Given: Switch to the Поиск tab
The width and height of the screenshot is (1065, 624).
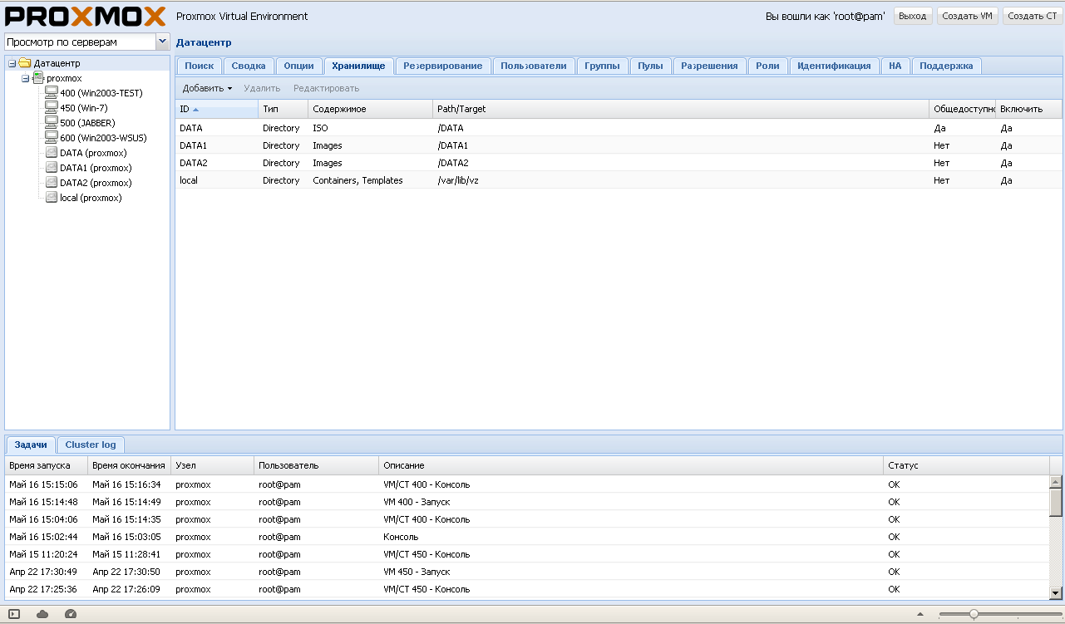Looking at the screenshot, I should [199, 66].
